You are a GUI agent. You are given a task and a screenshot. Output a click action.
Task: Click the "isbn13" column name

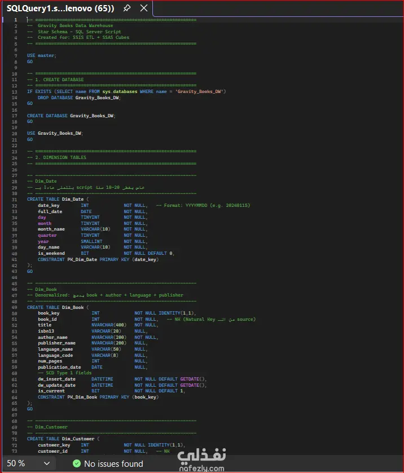46,331
